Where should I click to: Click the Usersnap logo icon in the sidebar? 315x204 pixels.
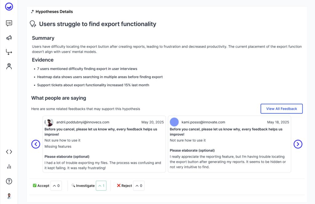pyautogui.click(x=9, y=6)
